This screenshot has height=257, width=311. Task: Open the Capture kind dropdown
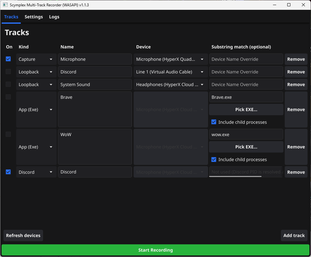point(36,59)
